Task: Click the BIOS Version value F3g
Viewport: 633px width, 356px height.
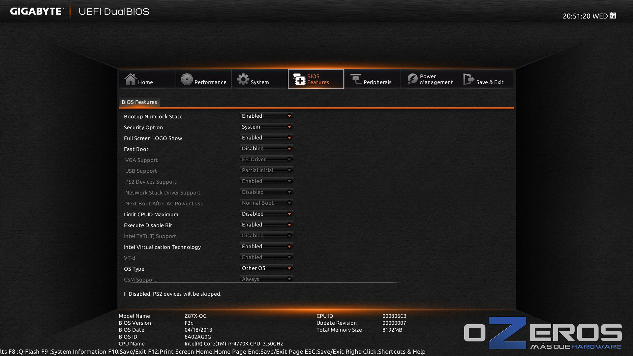Action: point(189,323)
